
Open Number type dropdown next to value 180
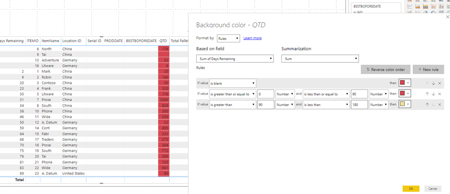pyautogui.click(x=379, y=105)
